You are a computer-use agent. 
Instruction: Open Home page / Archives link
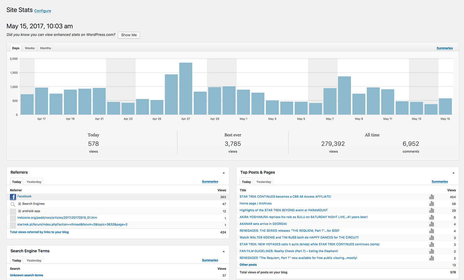pos(256,204)
